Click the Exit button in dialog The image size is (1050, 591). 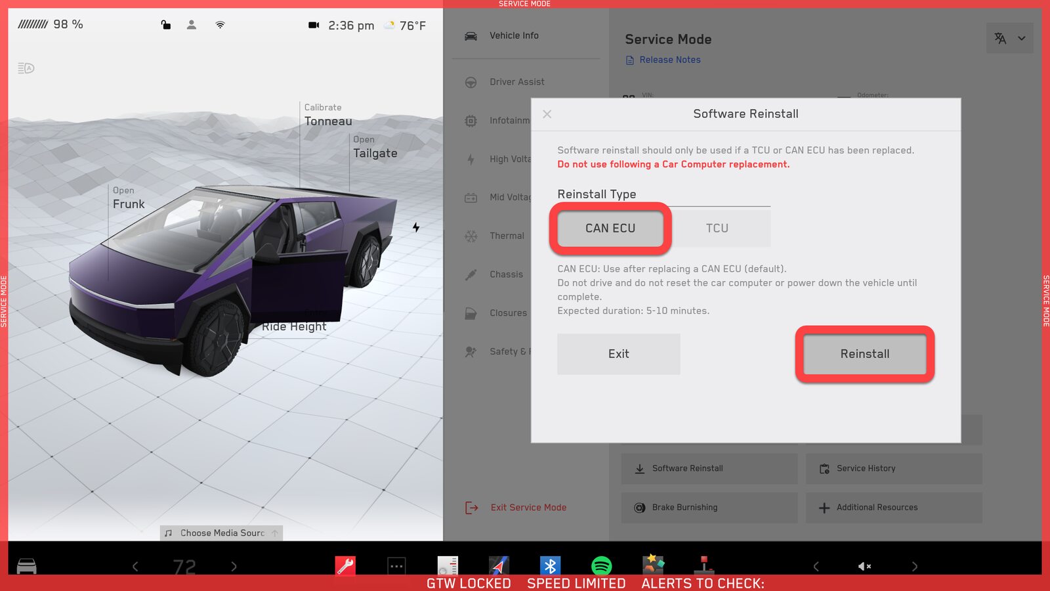(618, 354)
